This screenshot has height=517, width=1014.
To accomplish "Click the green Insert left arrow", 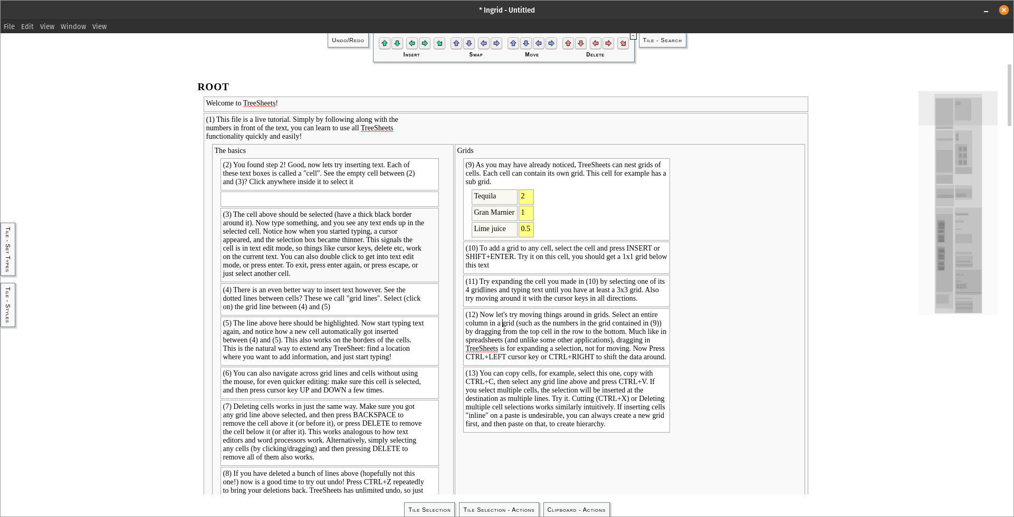I will 412,43.
